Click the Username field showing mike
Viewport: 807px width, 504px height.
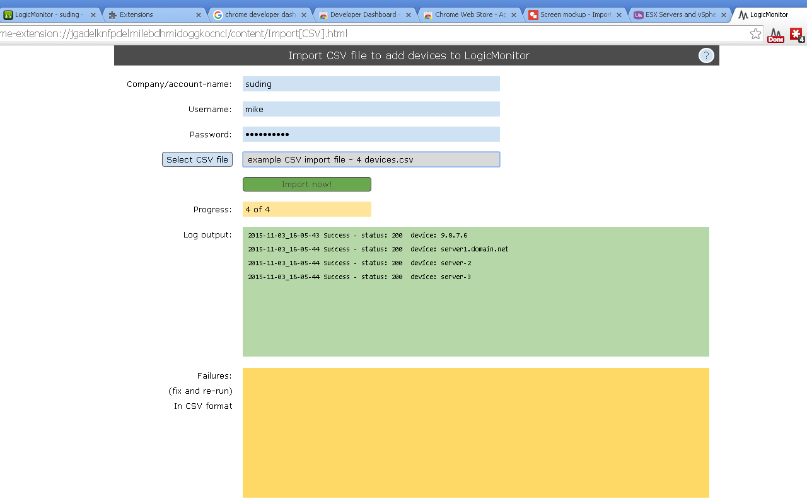pos(371,108)
